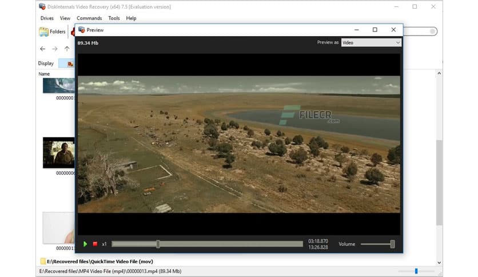
Task: Go up one folder level
Action: point(67,49)
